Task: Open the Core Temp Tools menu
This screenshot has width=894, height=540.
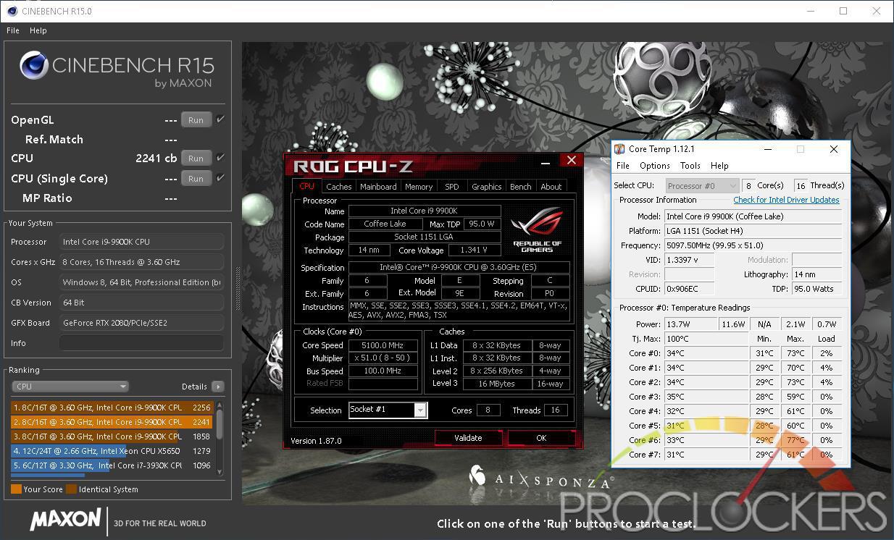Action: pos(690,166)
